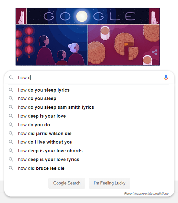Click the I'm Feeling Lucky button

[x=110, y=183]
